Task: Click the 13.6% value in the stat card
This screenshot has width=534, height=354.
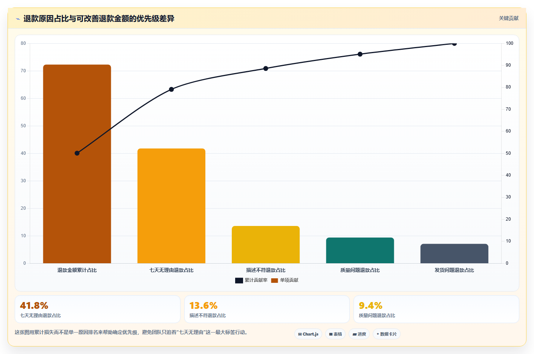Action: click(x=204, y=305)
